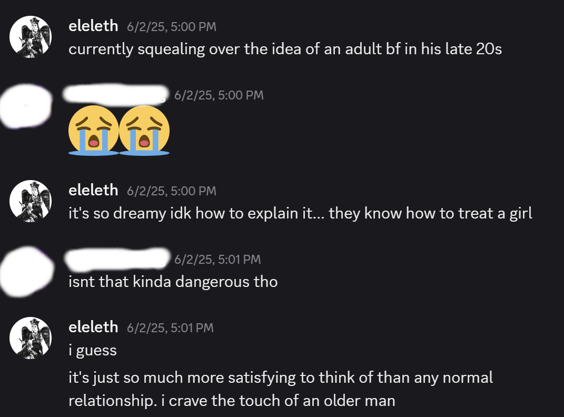The width and height of the screenshot is (564, 417).
Task: Click the message text 'isnt that kinda dangerous tho'
Action: coord(173,282)
